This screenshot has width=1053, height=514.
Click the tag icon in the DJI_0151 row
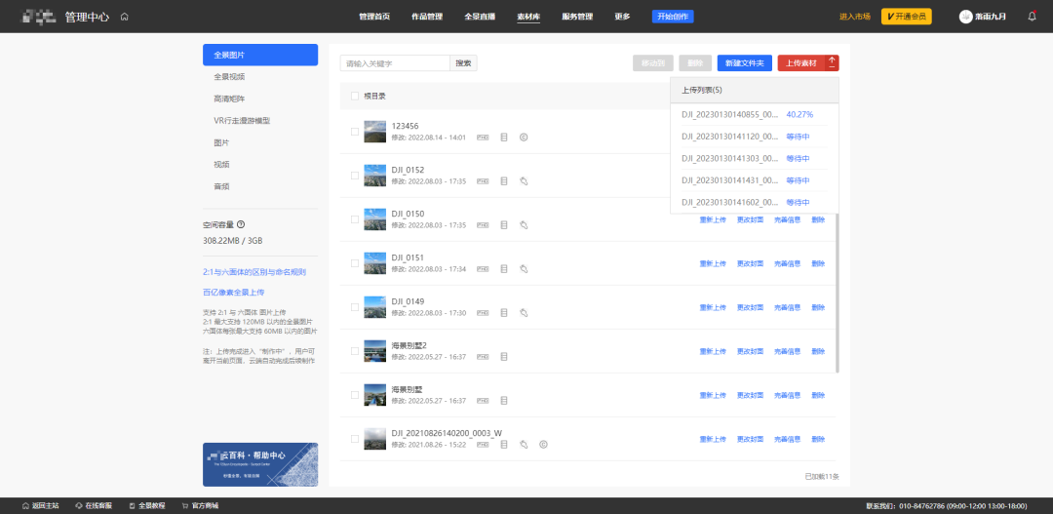pyautogui.click(x=524, y=269)
